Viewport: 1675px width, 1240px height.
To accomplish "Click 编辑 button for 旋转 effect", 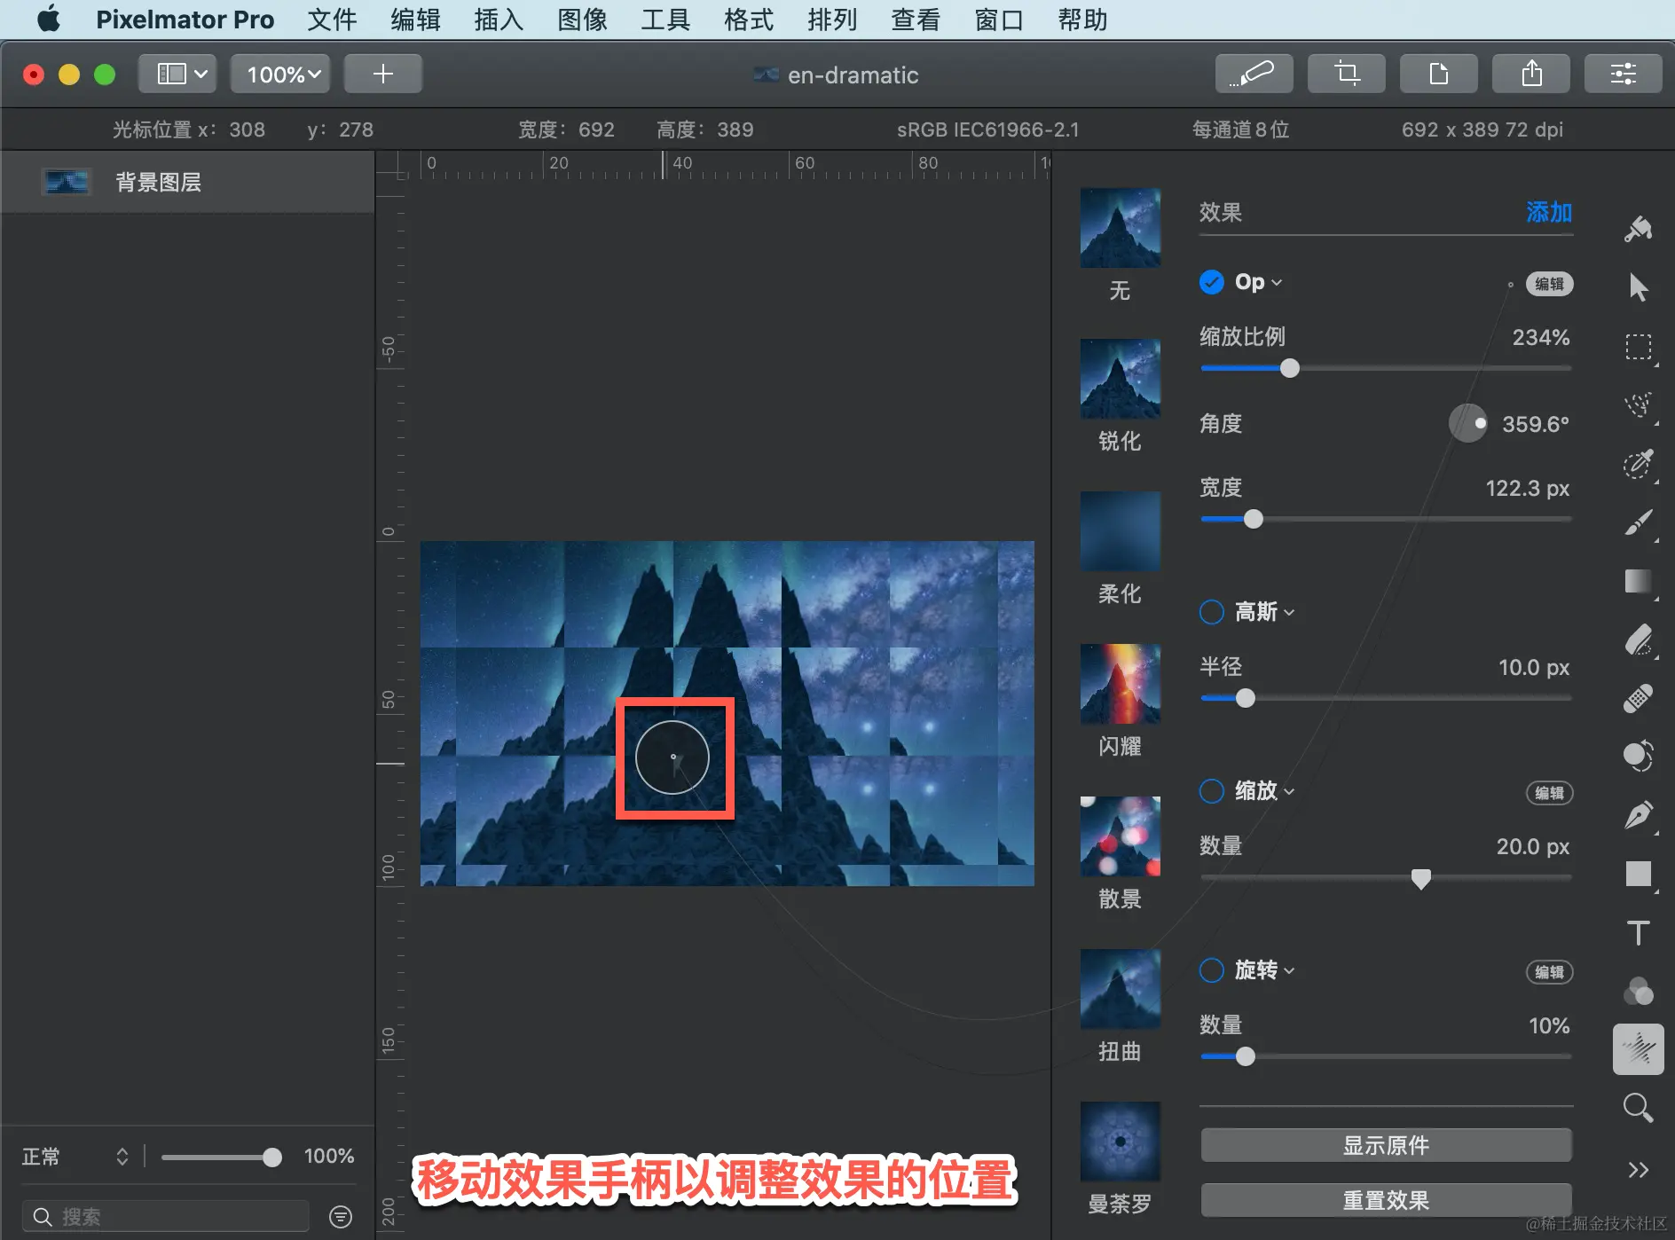I will click(x=1549, y=972).
